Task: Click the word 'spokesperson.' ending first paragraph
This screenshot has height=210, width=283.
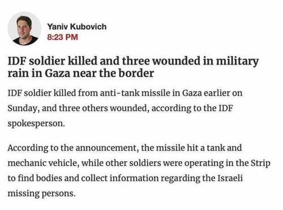Action: click(x=33, y=124)
